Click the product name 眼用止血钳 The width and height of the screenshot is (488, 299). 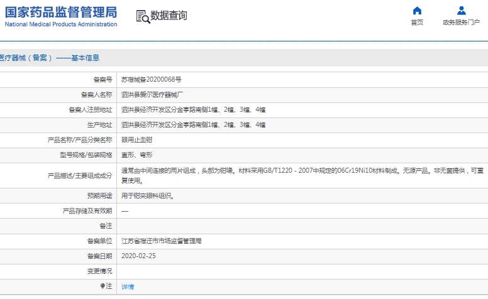tap(136, 140)
